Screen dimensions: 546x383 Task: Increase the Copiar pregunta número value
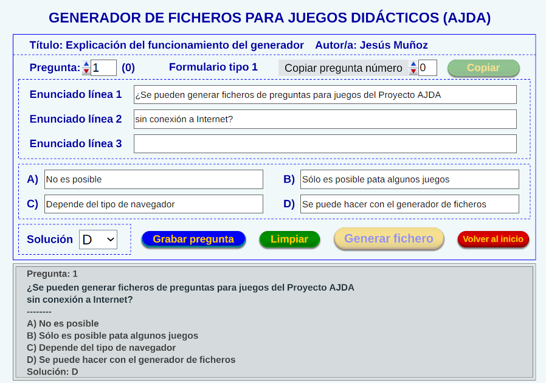click(413, 64)
